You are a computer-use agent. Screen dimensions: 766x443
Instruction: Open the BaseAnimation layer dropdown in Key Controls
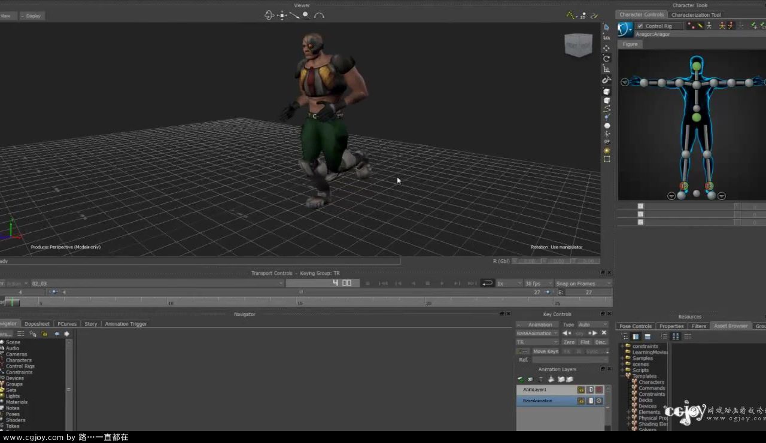pyautogui.click(x=537, y=333)
